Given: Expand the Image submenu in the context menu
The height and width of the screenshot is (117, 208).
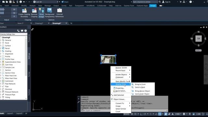Looking at the screenshot, I should (x=121, y=106).
